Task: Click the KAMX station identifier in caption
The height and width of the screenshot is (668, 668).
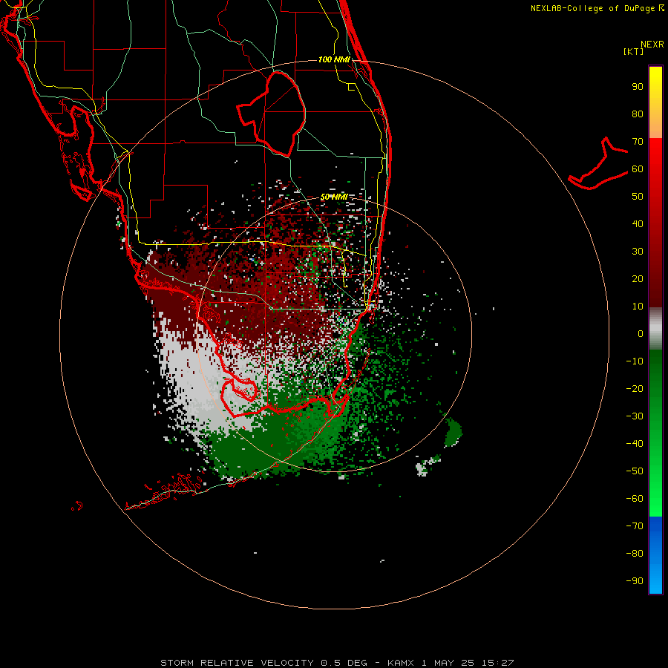Action: (x=401, y=663)
